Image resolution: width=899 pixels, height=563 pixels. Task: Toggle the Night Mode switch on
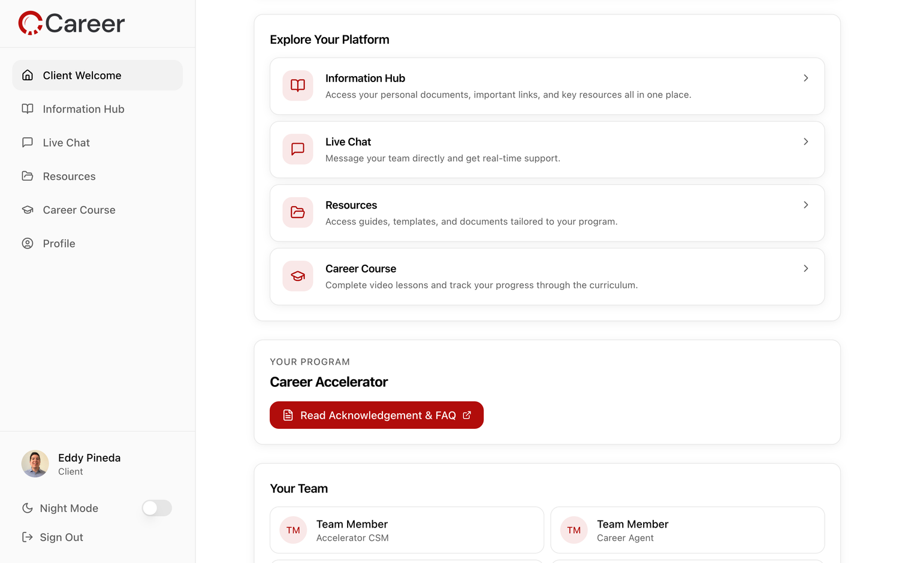(156, 508)
